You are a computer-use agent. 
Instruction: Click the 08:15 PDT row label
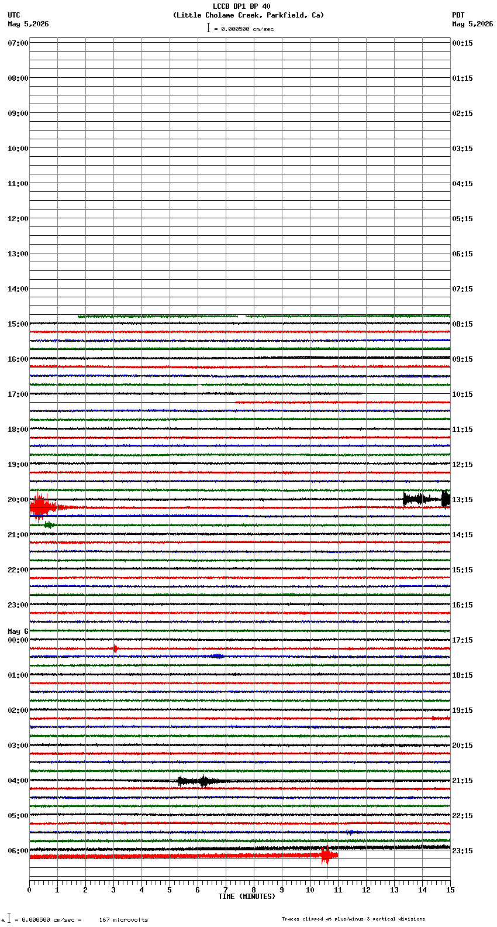point(463,324)
